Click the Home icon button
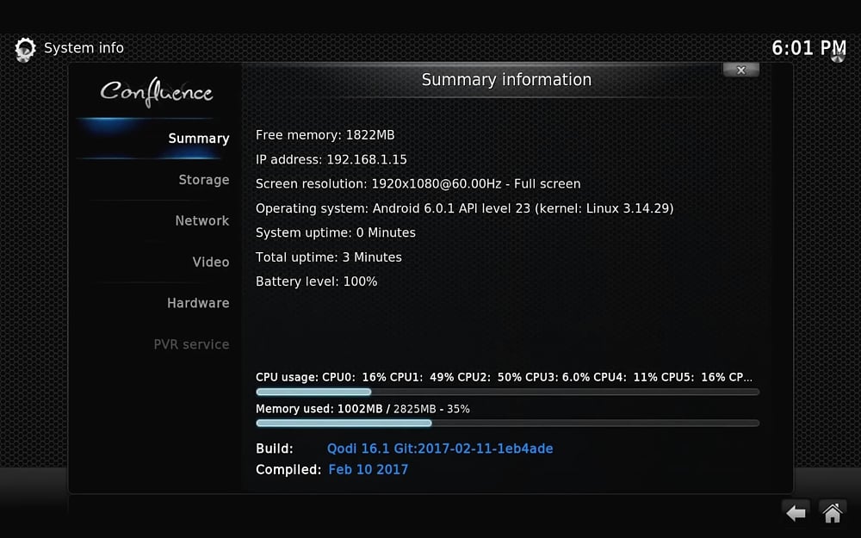861x538 pixels. click(832, 513)
